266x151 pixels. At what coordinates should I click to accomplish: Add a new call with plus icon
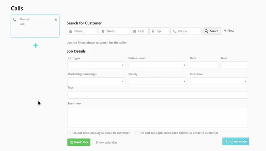(35, 45)
